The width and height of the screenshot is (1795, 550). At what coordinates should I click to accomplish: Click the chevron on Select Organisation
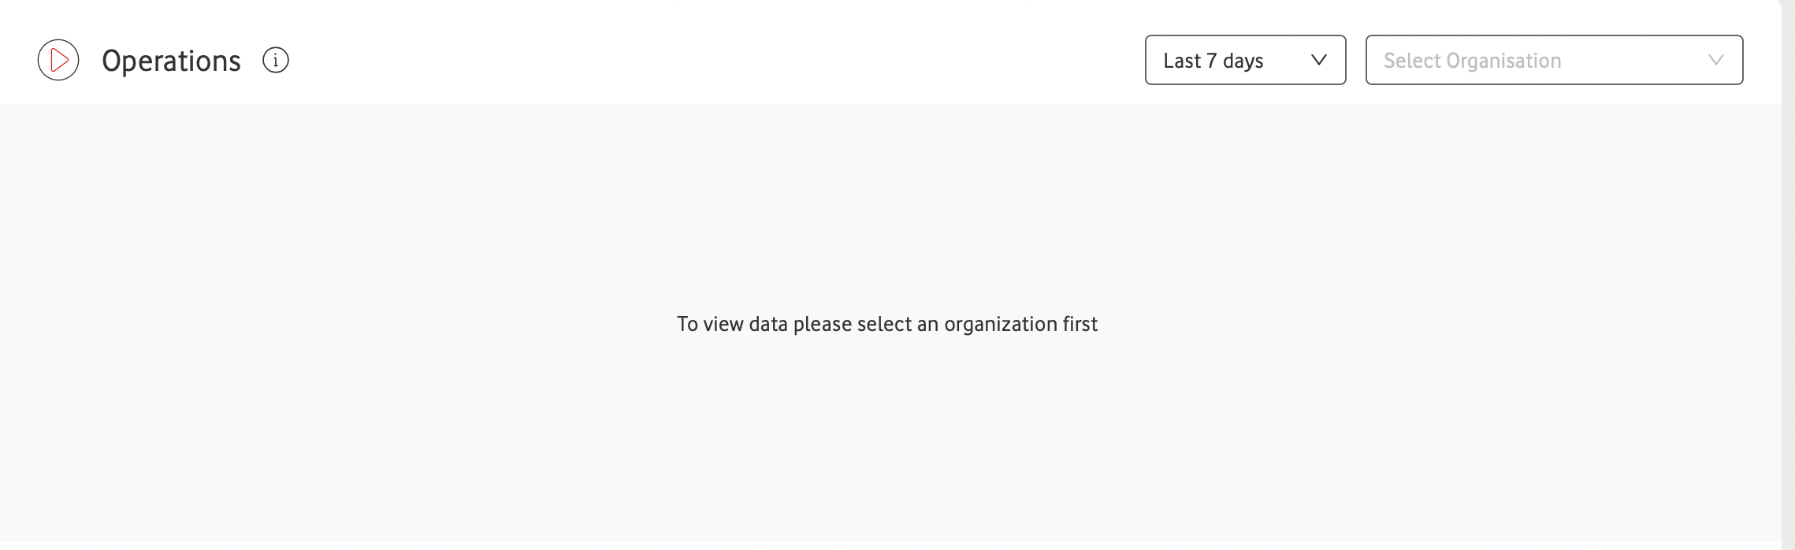pyautogui.click(x=1715, y=60)
